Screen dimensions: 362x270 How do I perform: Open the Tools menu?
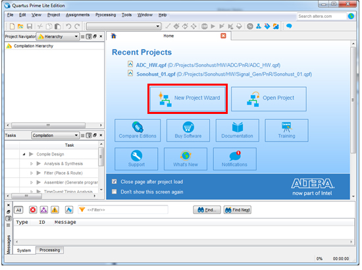pos(127,14)
